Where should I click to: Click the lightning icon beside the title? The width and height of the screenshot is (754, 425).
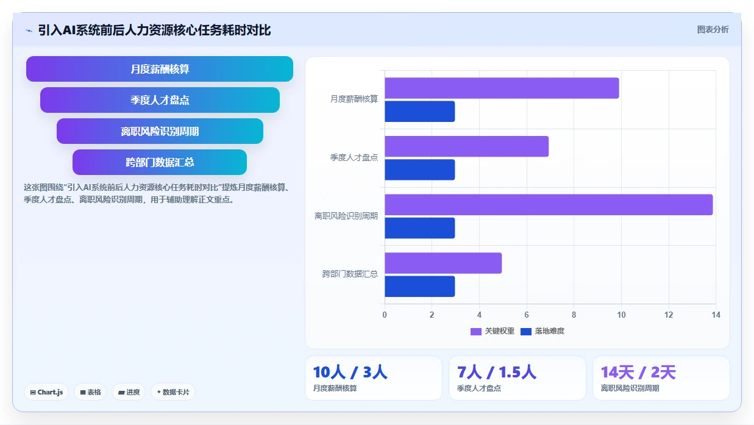pos(29,30)
